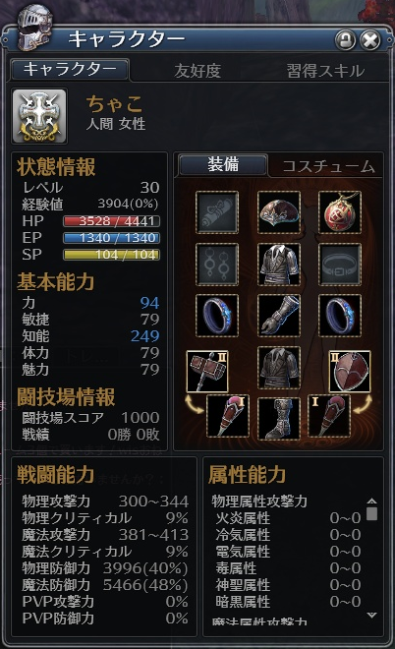The image size is (395, 649).
Task: Click scroll down arrow in 属性能力 panel
Action: 371,616
